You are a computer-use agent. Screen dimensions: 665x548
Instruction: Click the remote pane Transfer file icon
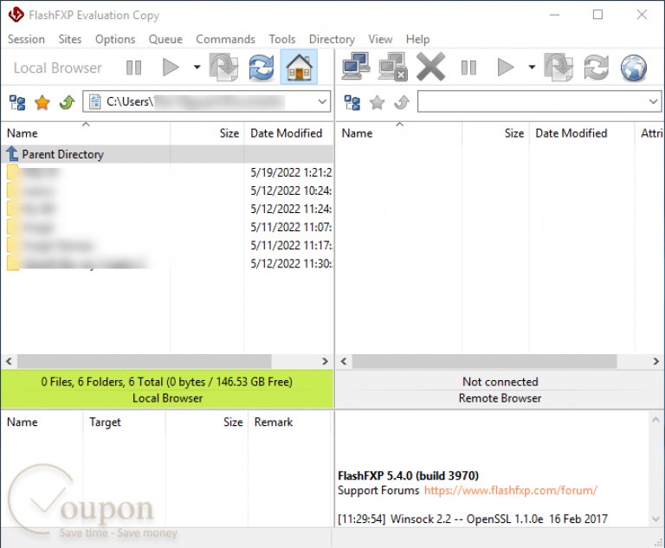point(559,67)
